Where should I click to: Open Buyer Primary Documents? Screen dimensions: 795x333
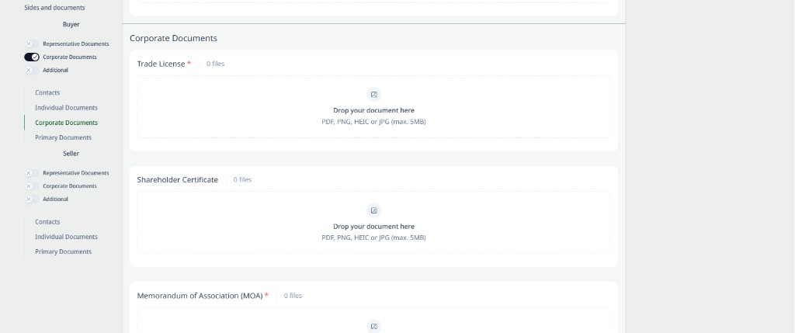[64, 138]
